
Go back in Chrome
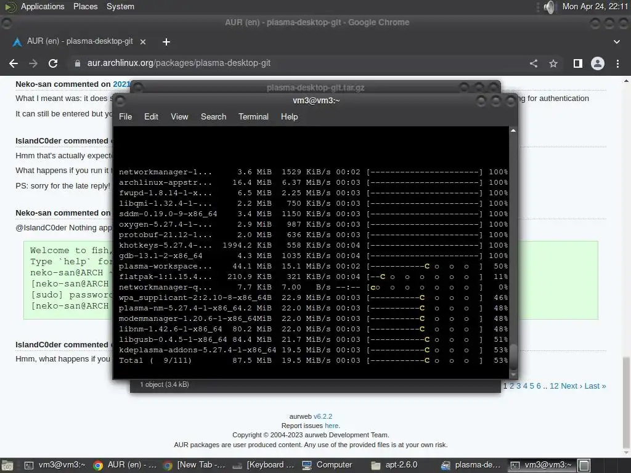tap(14, 63)
